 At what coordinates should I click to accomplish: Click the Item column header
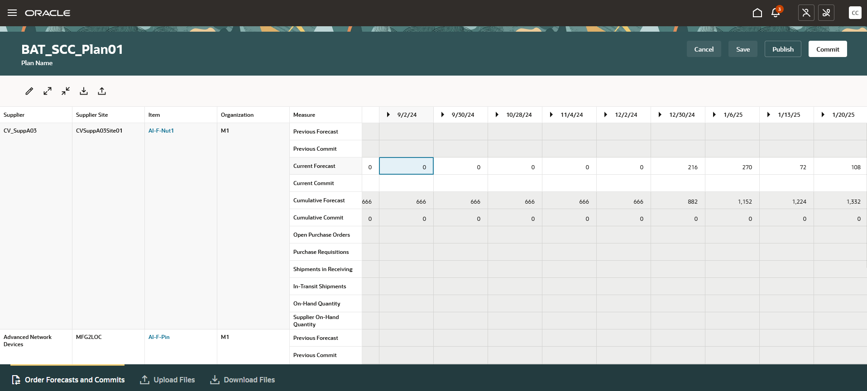pyautogui.click(x=181, y=115)
